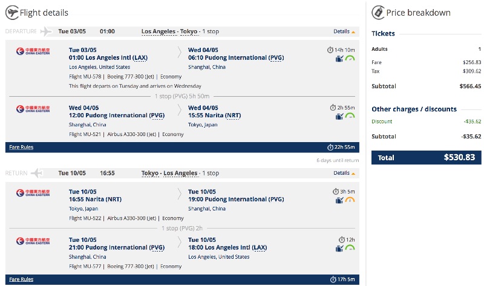Viewport: 484px width, 286px height.
Task: Click the return Tokyo - Los Angeles route header
Action: (169, 173)
